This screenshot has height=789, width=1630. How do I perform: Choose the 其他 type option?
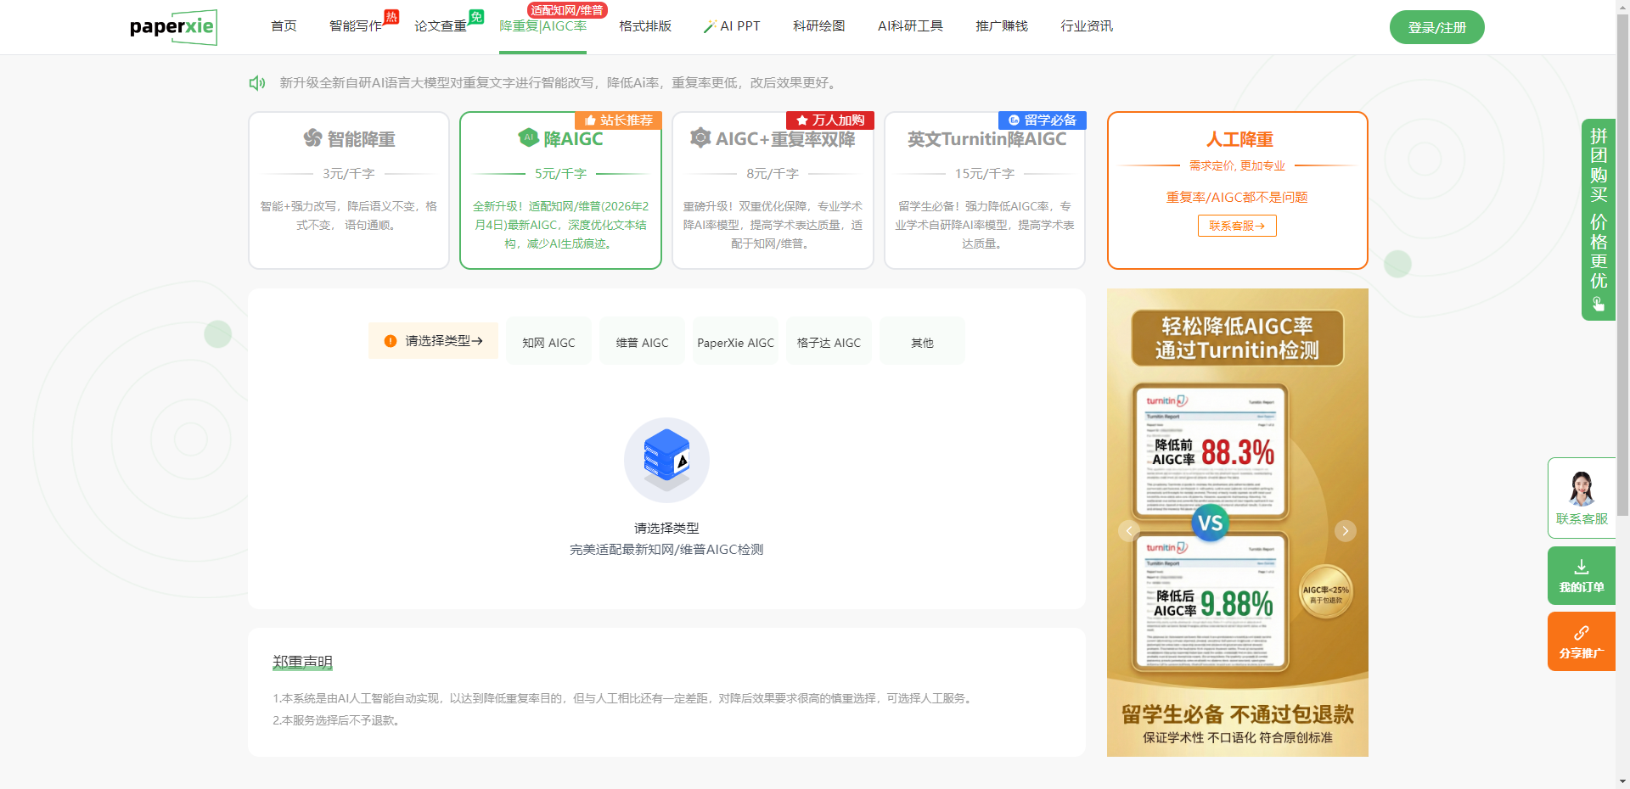point(922,342)
